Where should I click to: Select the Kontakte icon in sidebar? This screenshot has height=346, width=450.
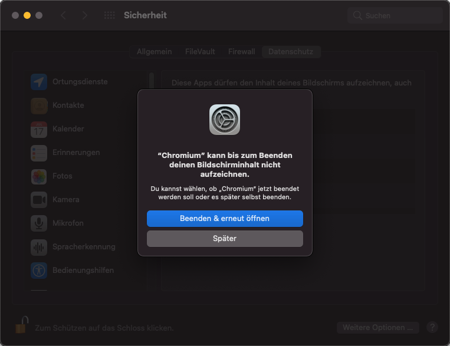[x=39, y=106]
